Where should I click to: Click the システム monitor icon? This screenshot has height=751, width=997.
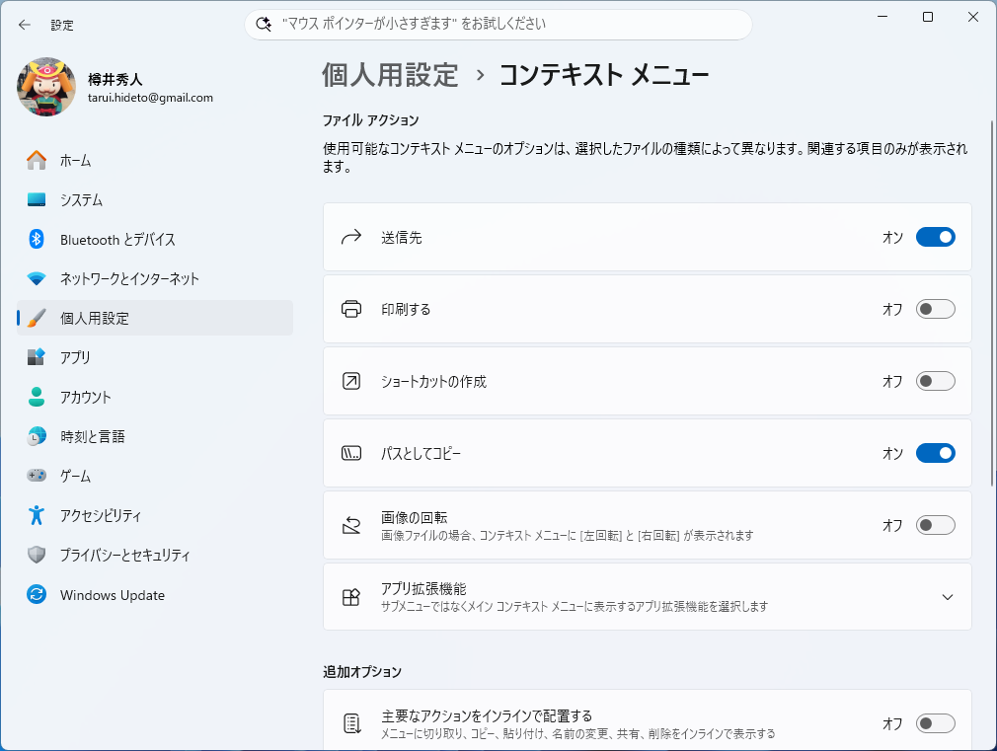pyautogui.click(x=37, y=199)
